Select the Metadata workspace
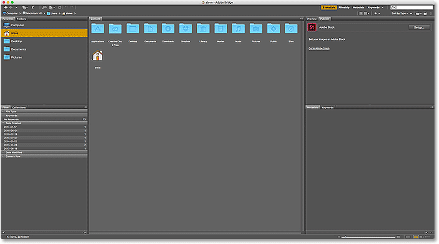 pyautogui.click(x=358, y=7)
